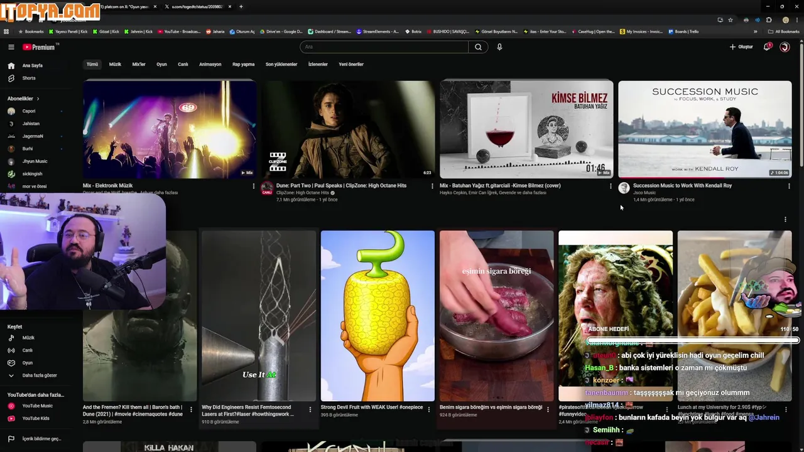Play the Kimse Bilmez mix thumbnail
The image size is (804, 452).
526,129
